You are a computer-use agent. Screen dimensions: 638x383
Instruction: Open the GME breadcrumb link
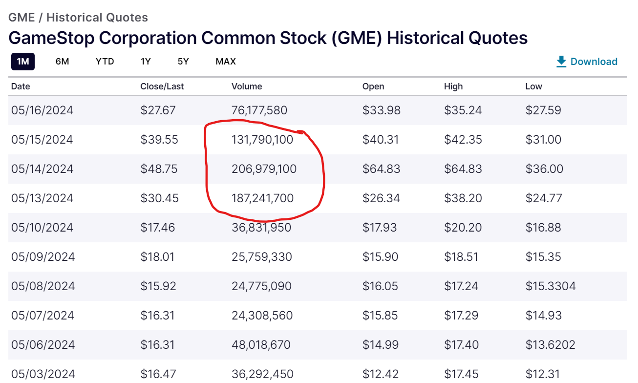(x=21, y=18)
